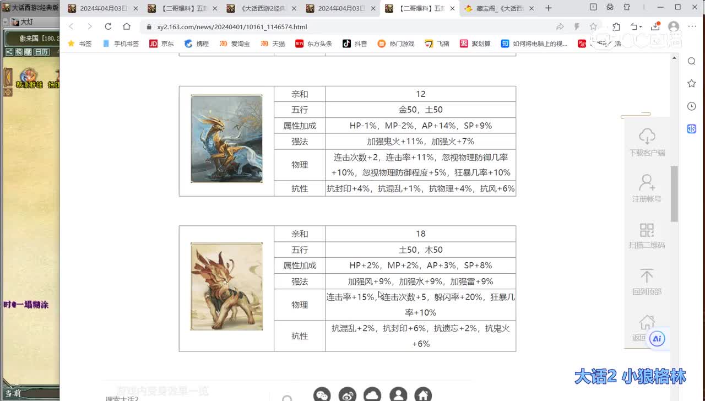Click the blue sidebar app icon
The width and height of the screenshot is (705, 401).
[x=692, y=128]
